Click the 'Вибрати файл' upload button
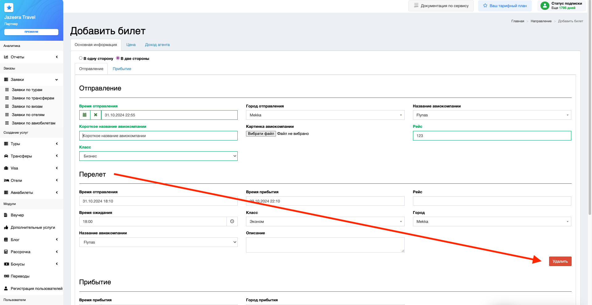Image resolution: width=592 pixels, height=305 pixels. click(x=261, y=134)
